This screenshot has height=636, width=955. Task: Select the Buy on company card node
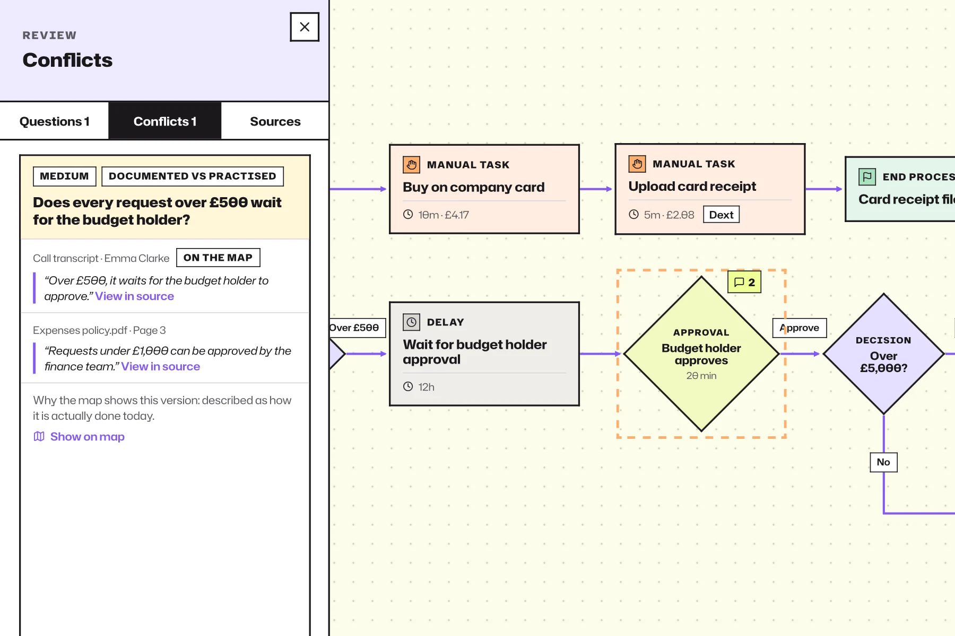tap(484, 189)
